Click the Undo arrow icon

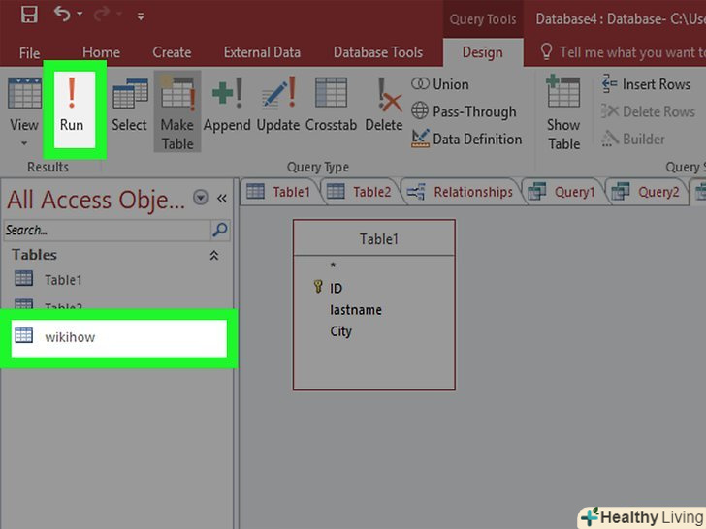[x=62, y=14]
